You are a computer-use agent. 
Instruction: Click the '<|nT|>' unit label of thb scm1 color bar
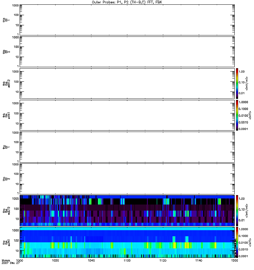point(250,115)
